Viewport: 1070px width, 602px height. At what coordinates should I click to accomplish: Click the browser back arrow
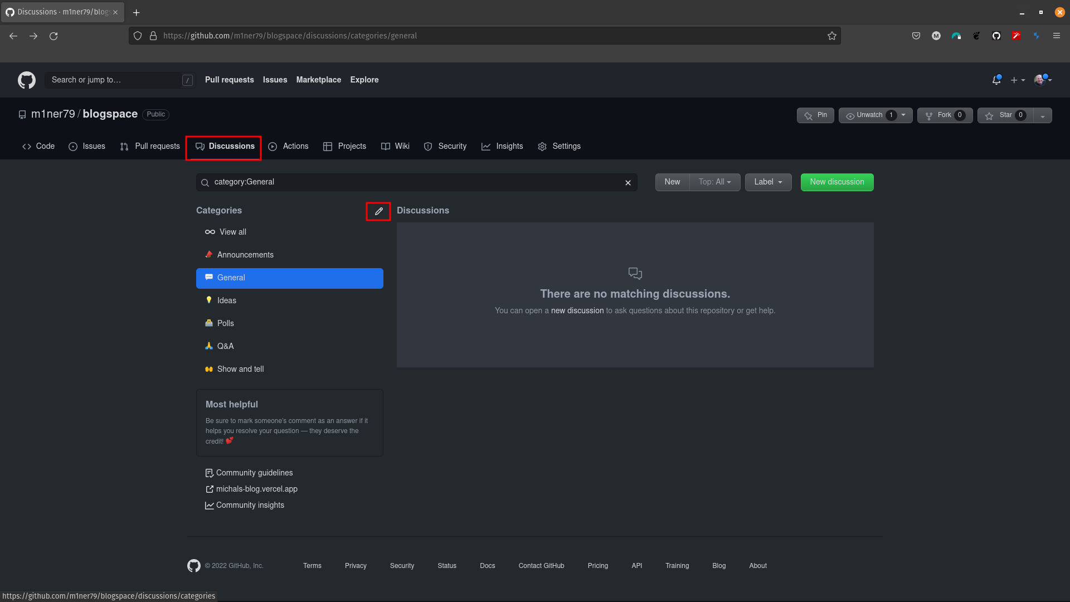click(13, 36)
